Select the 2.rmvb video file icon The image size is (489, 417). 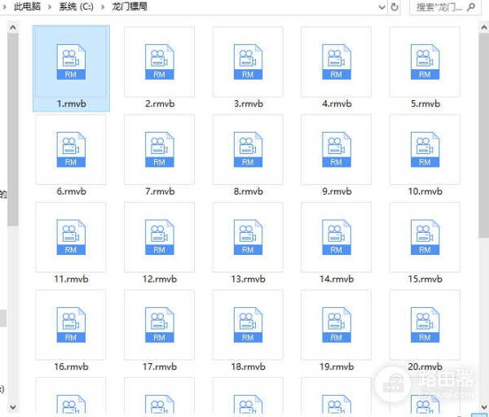pyautogui.click(x=160, y=62)
